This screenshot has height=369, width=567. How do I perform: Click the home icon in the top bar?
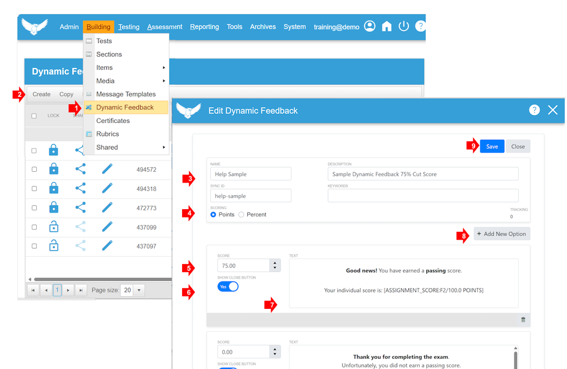387,26
